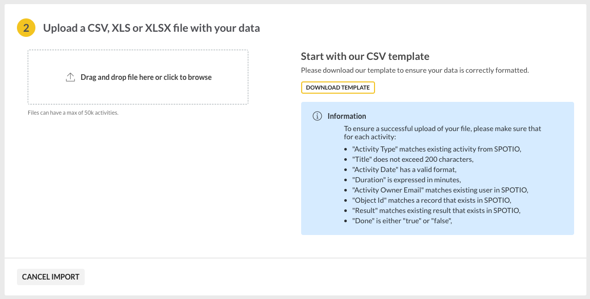Click the 'Upload a CSV, XLS or XLSX' heading
The width and height of the screenshot is (590, 299).
[151, 28]
